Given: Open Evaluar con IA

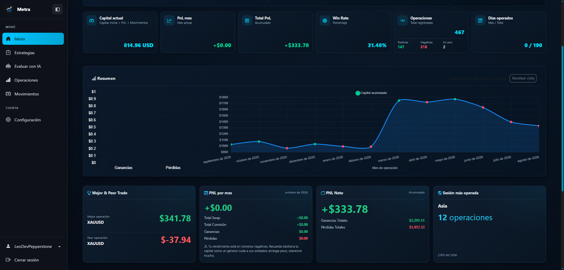Looking at the screenshot, I should [33, 66].
